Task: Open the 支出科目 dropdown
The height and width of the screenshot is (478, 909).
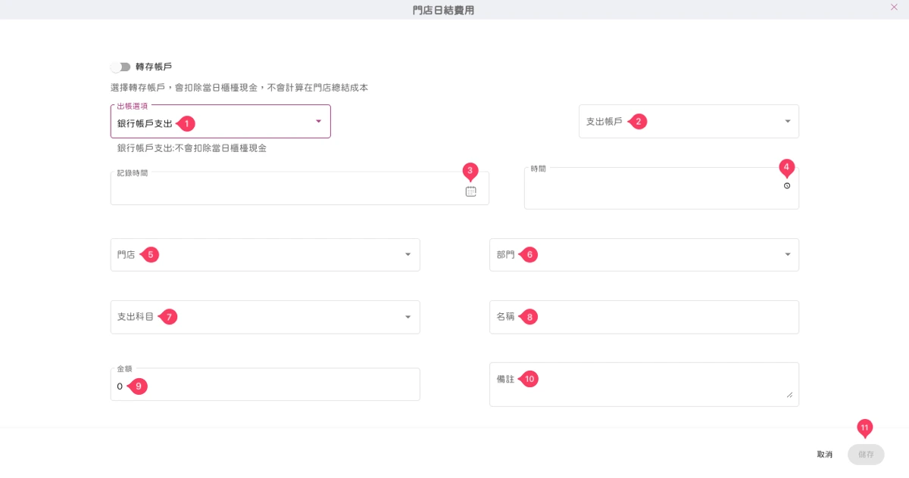Action: click(265, 317)
